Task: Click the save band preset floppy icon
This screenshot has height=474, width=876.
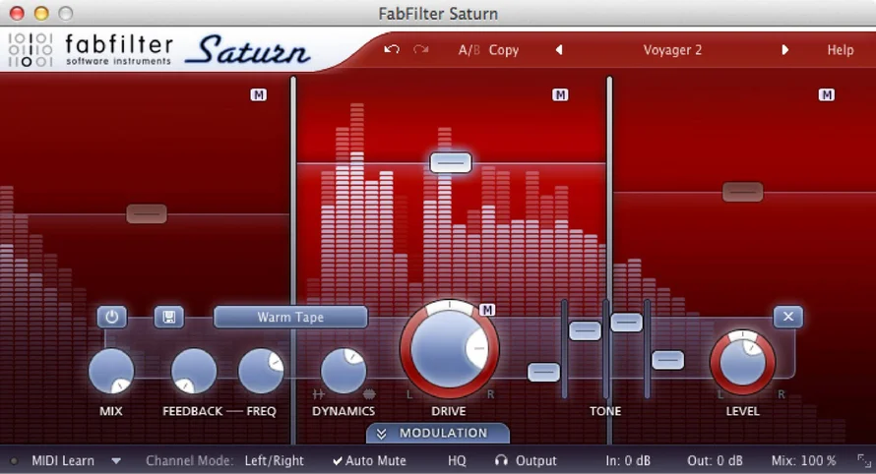Action: coord(169,317)
